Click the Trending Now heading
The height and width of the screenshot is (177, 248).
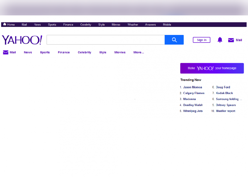[x=191, y=80]
